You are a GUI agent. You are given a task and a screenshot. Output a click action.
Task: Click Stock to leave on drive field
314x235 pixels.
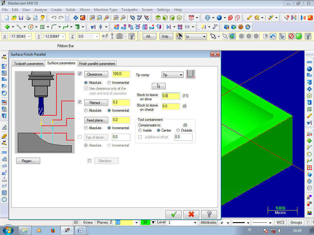click(x=170, y=96)
